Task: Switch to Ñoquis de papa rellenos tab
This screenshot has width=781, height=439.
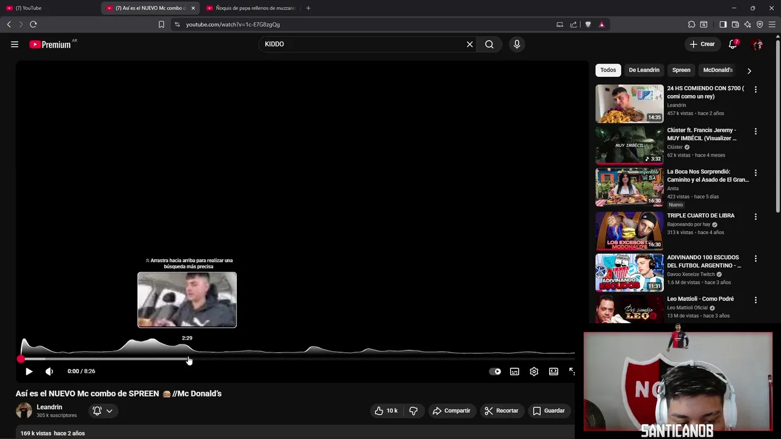Action: [x=250, y=8]
